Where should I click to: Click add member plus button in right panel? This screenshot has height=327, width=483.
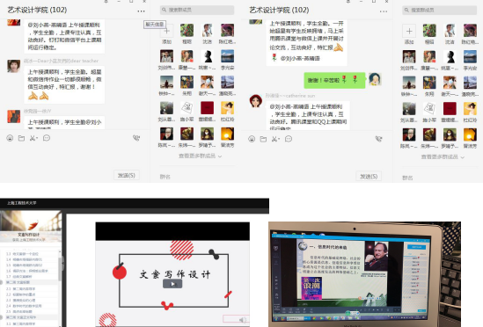[409, 31]
